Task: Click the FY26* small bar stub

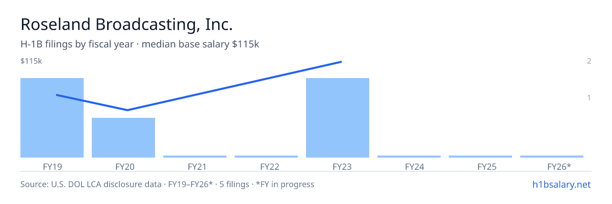Action: (x=552, y=157)
